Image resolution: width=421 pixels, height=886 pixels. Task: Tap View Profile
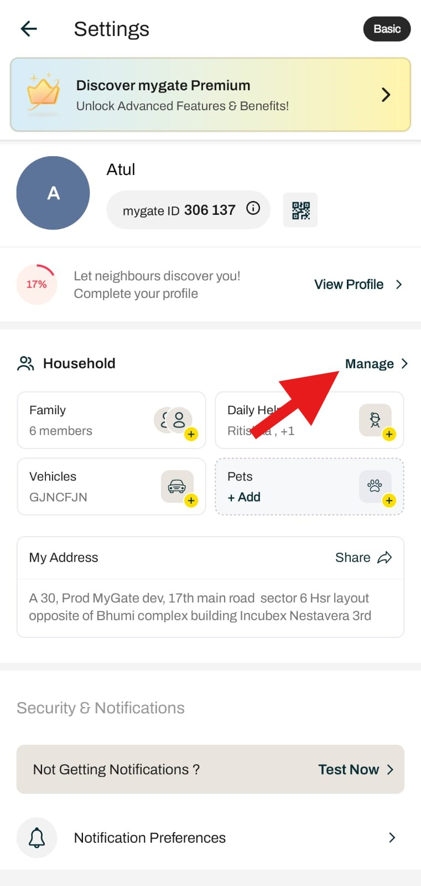(349, 285)
